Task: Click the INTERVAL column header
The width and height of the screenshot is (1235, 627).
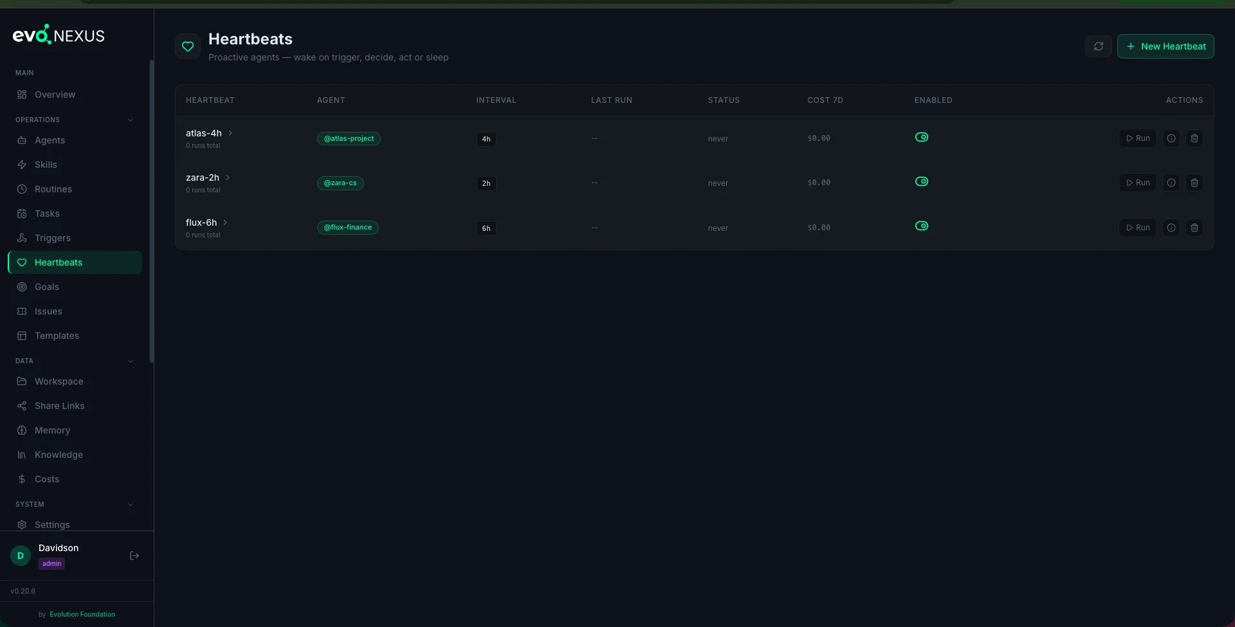Action: (496, 100)
